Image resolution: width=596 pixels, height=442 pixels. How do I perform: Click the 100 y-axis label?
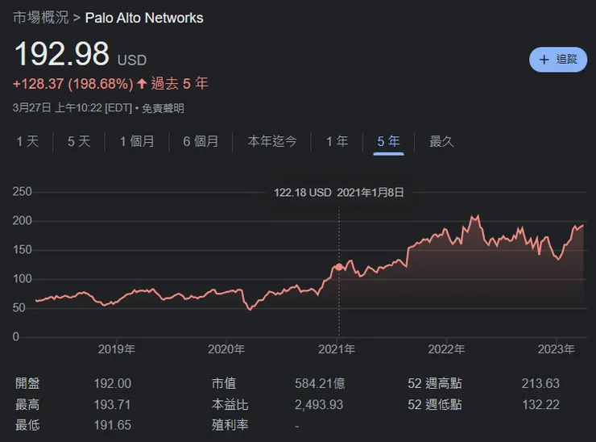tap(22, 279)
